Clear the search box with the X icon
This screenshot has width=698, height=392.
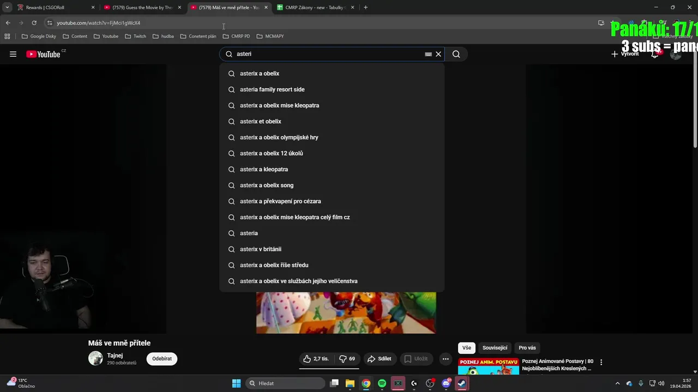(x=438, y=54)
